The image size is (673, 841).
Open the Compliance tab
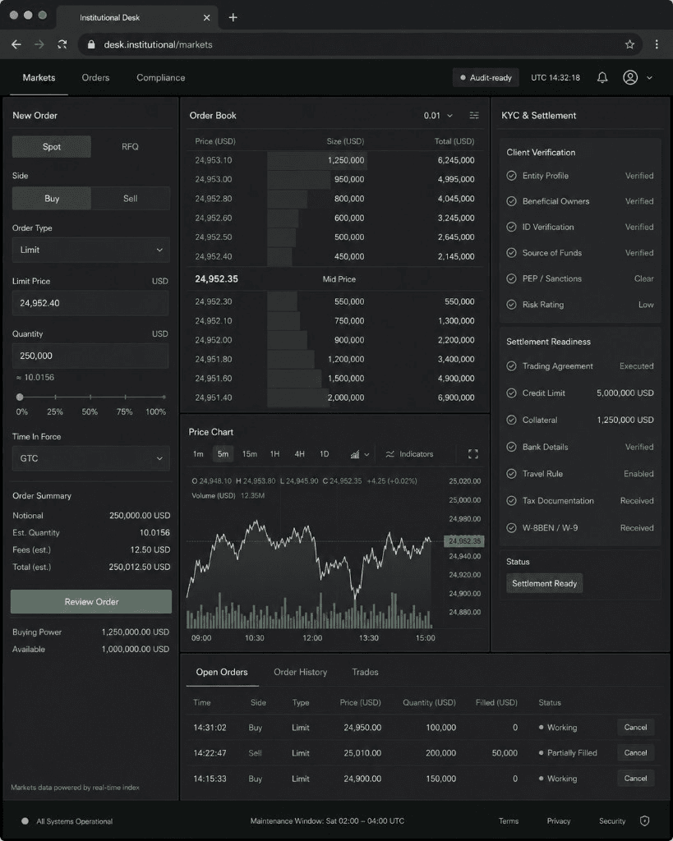click(x=160, y=78)
